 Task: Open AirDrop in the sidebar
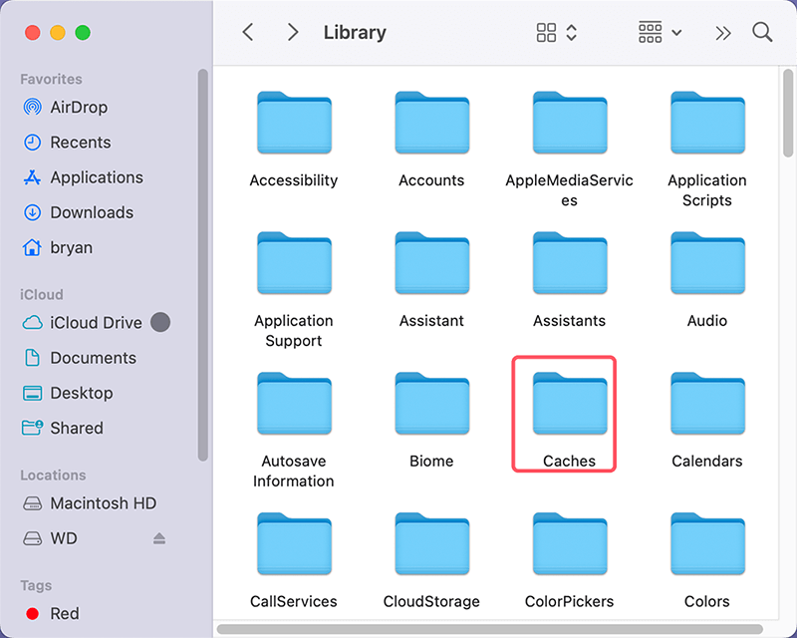(79, 108)
